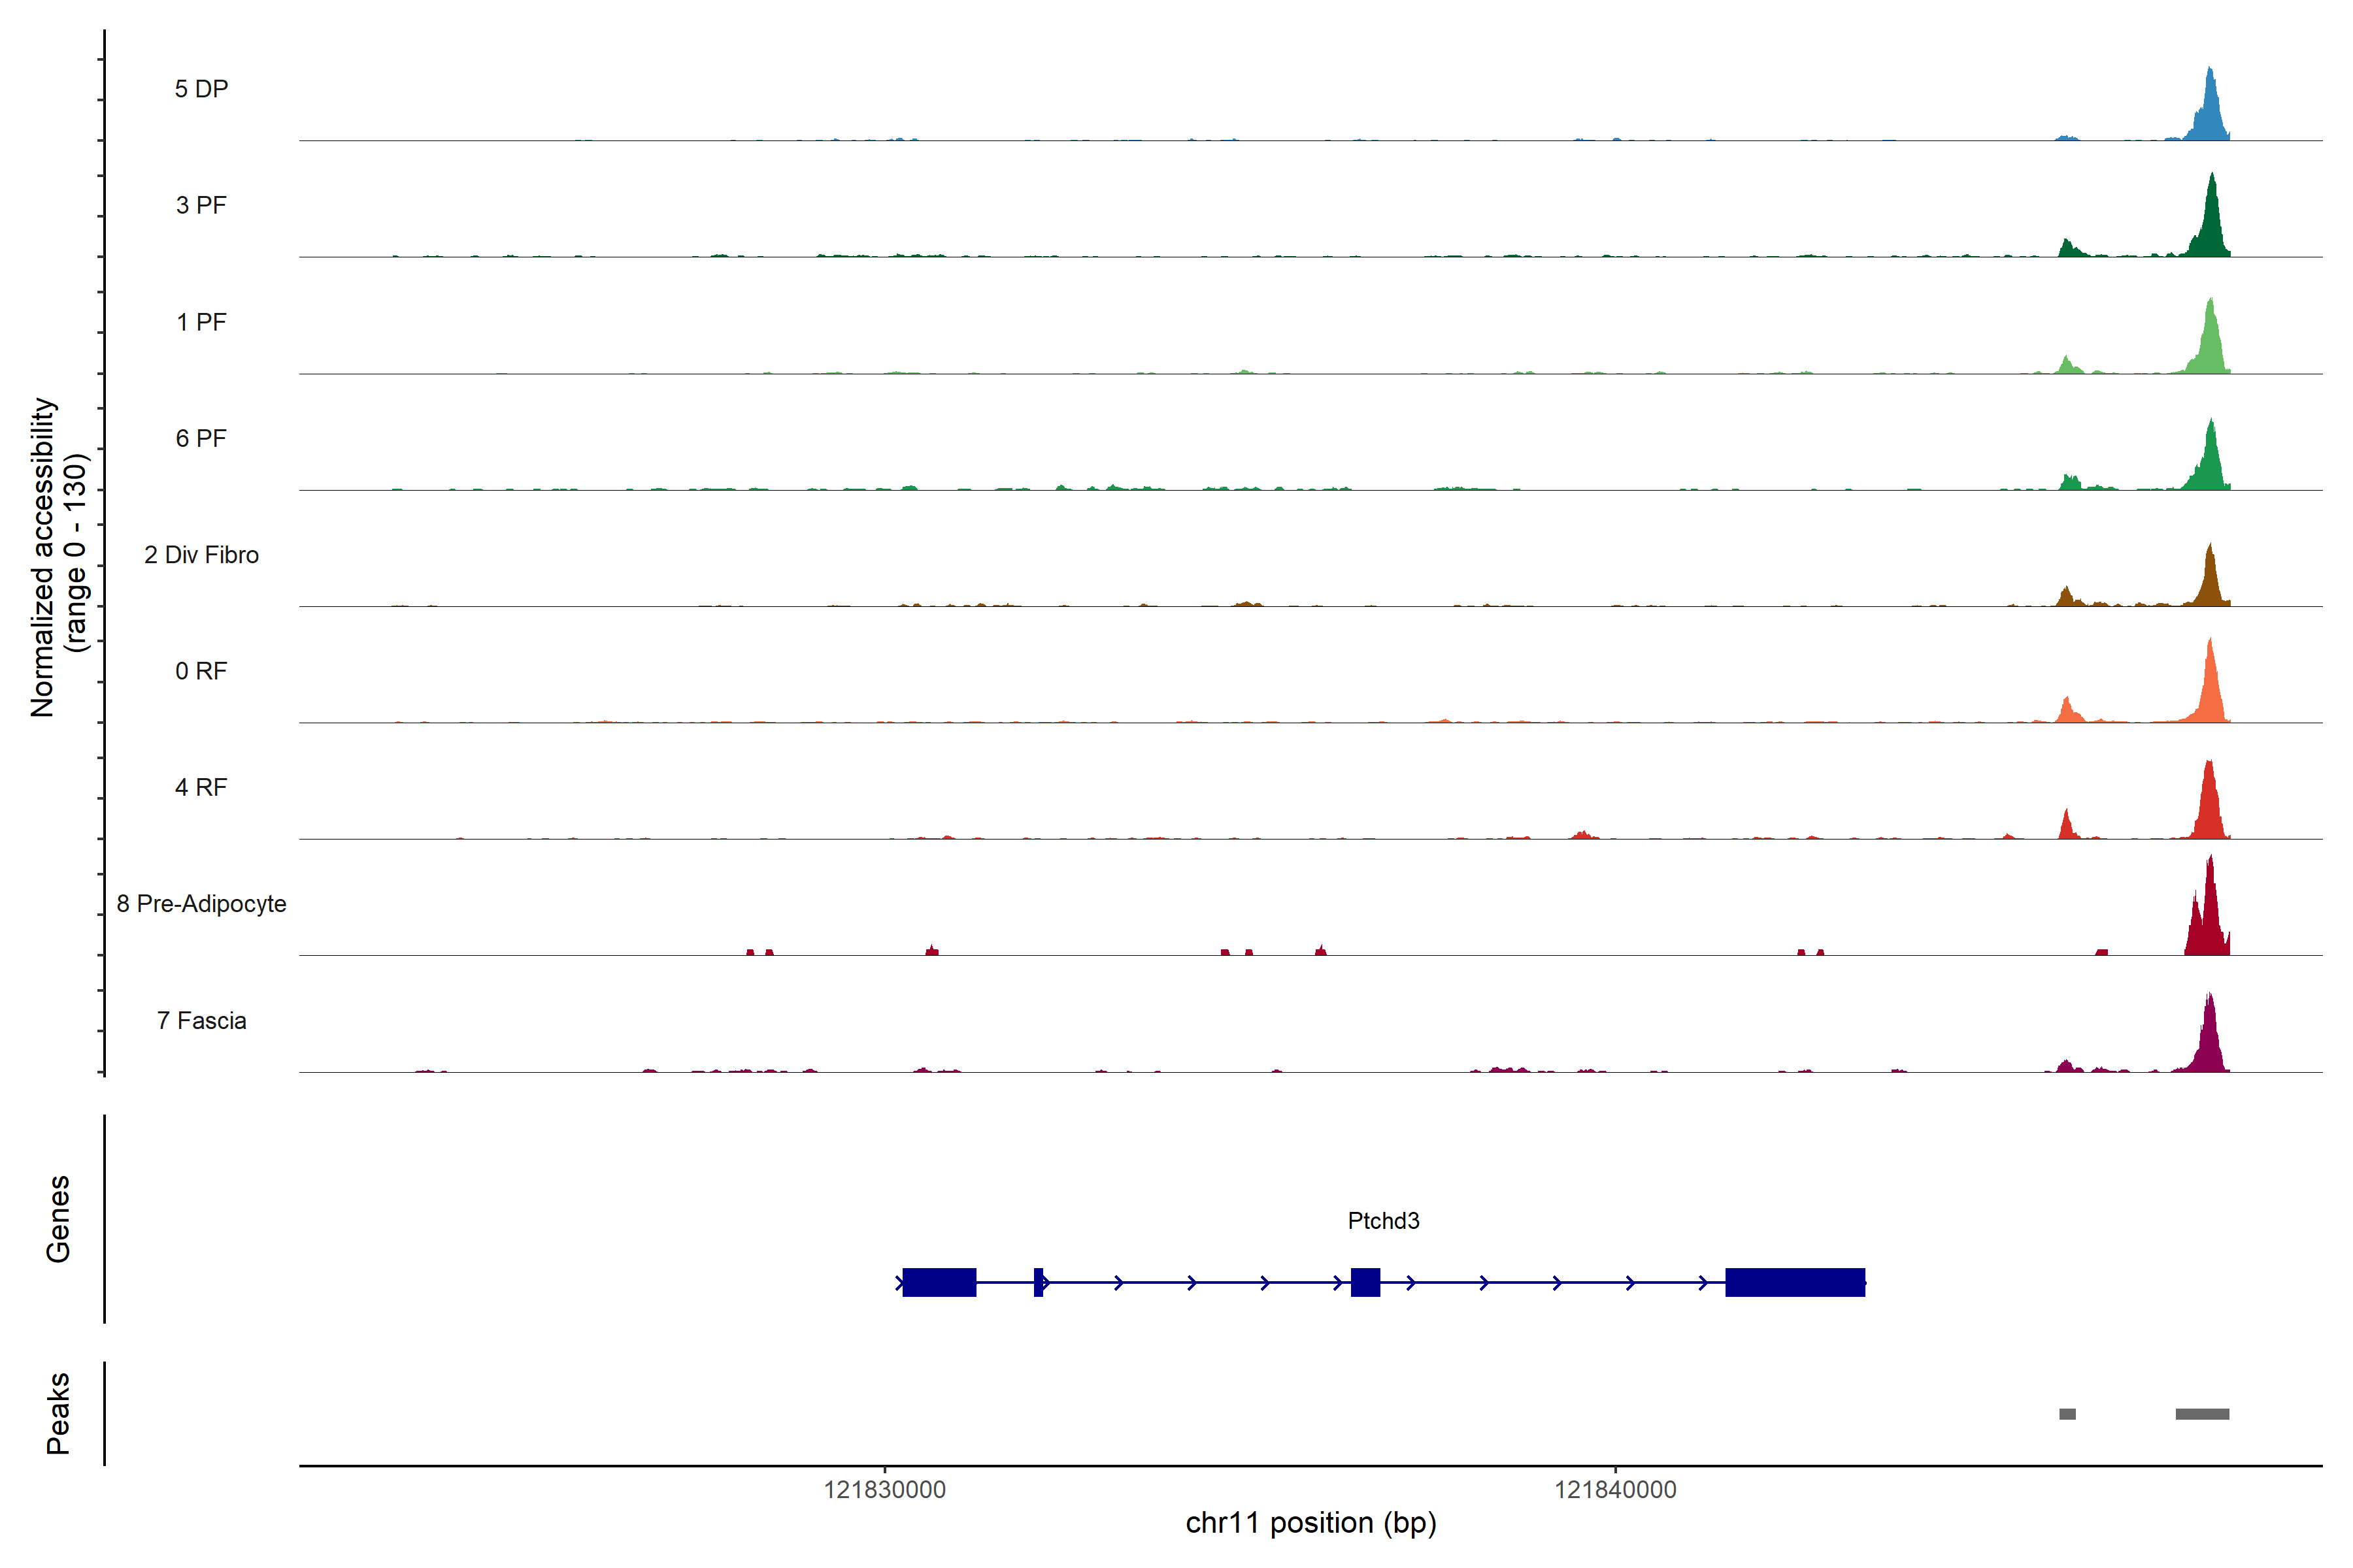Click the Genes panel label
Screen dimensions: 2353x1568
tap(58, 1219)
